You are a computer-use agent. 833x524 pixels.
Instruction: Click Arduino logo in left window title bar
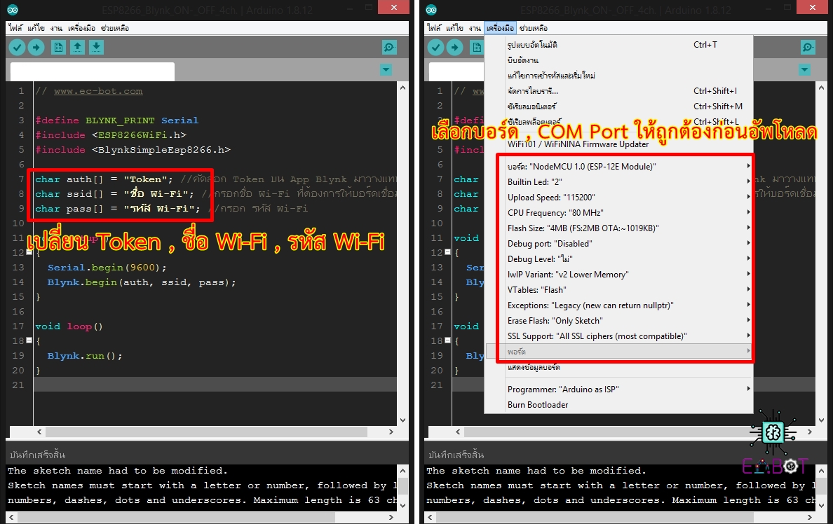coord(13,10)
